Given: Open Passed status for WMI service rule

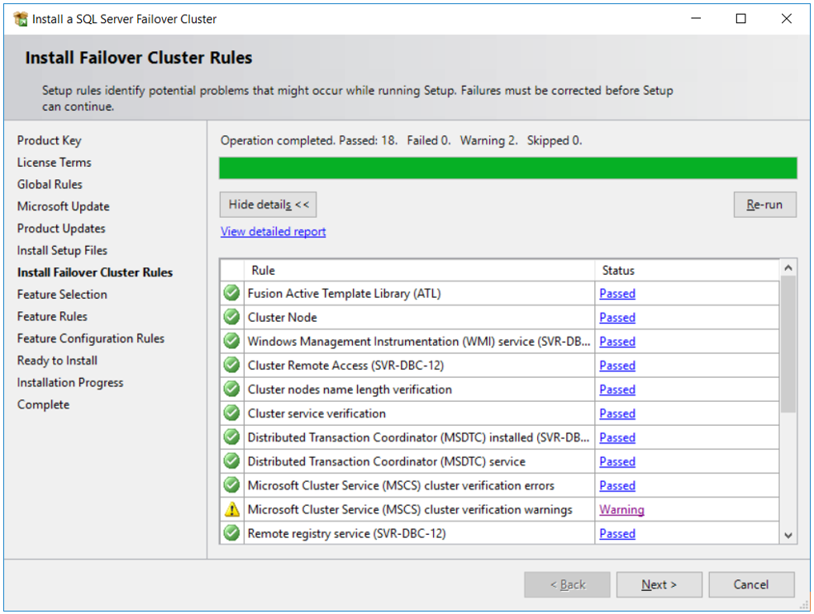Looking at the screenshot, I should coord(617,342).
